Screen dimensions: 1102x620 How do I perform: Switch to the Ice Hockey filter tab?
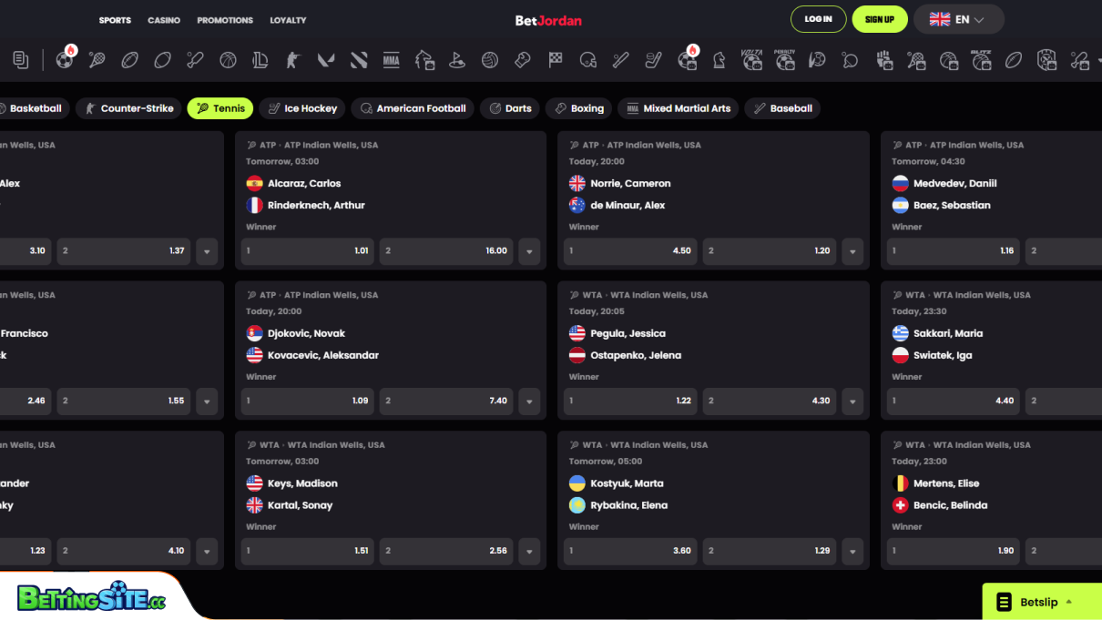pos(301,108)
